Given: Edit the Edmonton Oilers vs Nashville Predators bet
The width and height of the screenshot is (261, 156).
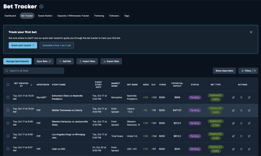Looking at the screenshot, I should [x=233, y=97].
